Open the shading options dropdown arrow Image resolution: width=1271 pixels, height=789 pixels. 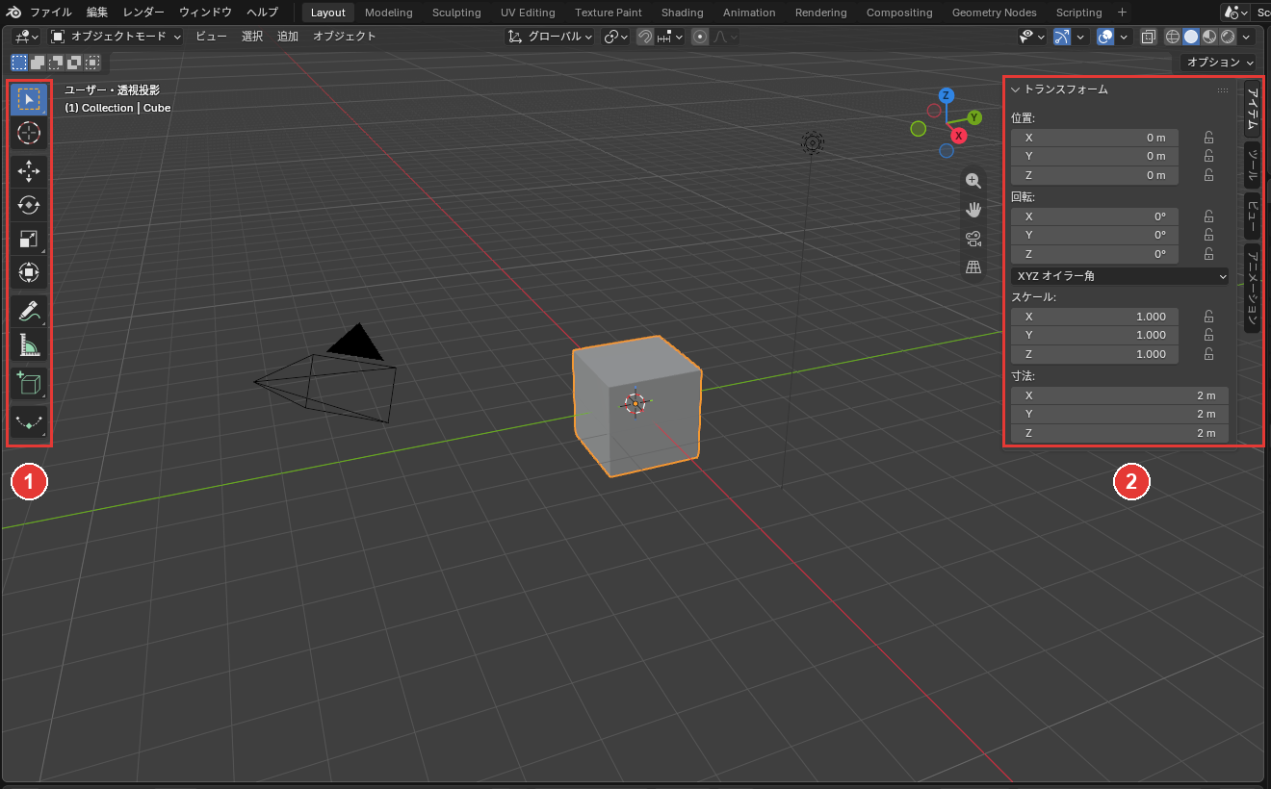click(x=1248, y=37)
